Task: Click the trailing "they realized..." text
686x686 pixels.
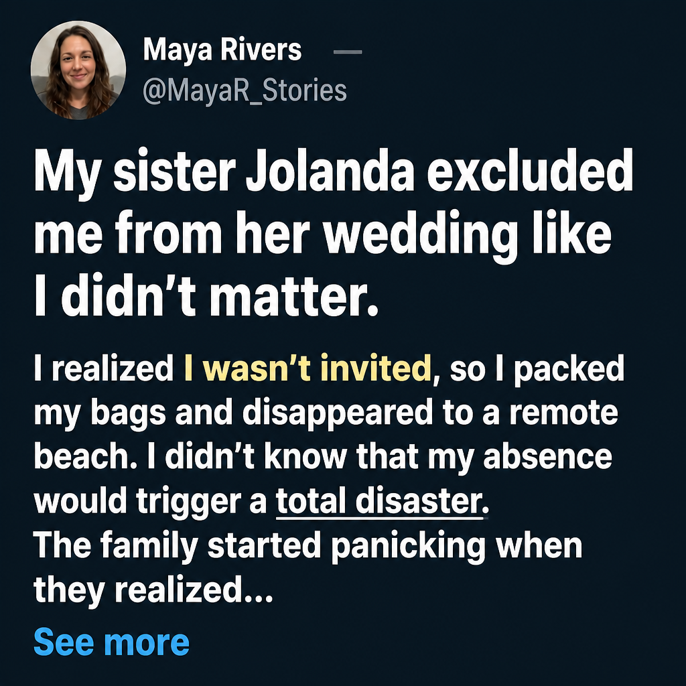Action: (x=153, y=591)
